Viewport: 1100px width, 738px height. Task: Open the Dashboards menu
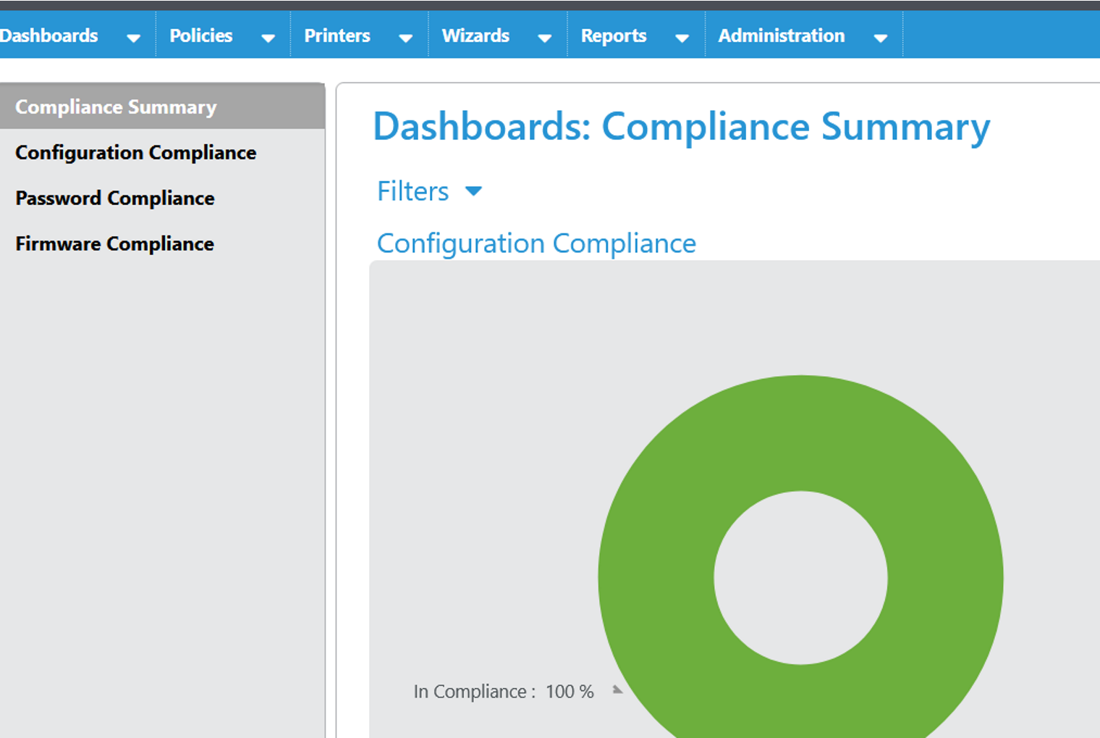(x=48, y=35)
